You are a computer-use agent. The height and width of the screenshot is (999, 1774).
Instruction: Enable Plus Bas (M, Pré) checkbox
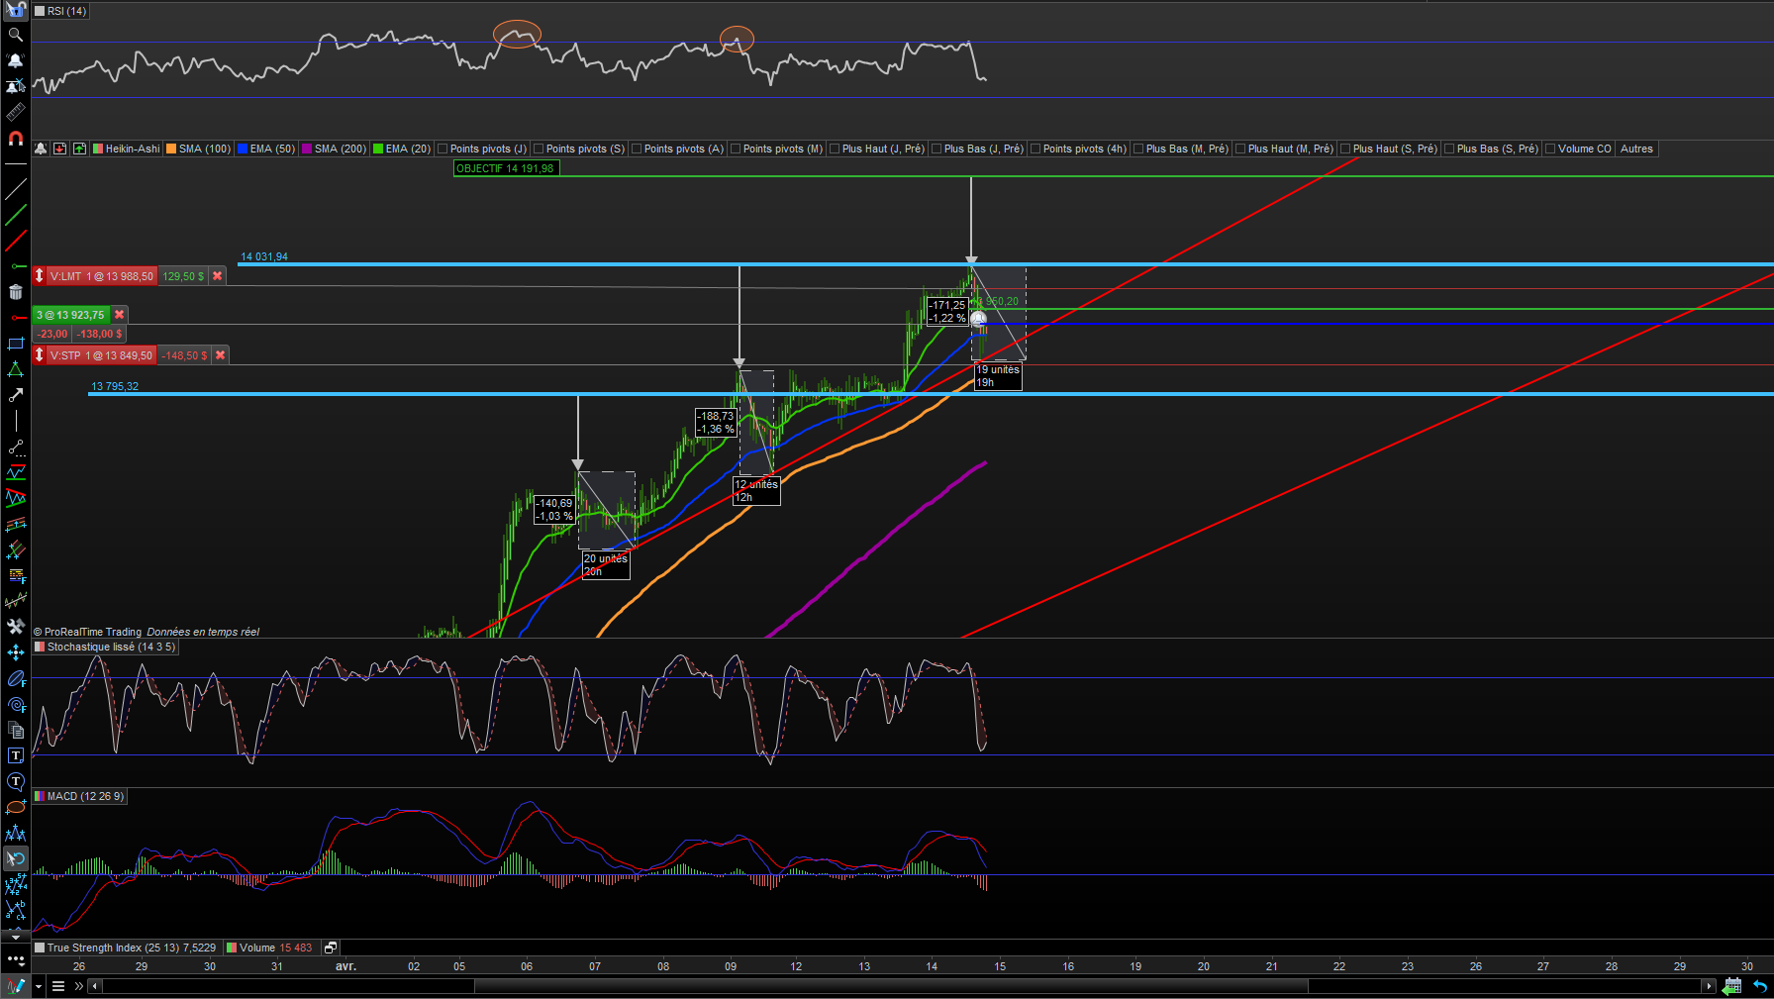(1138, 149)
